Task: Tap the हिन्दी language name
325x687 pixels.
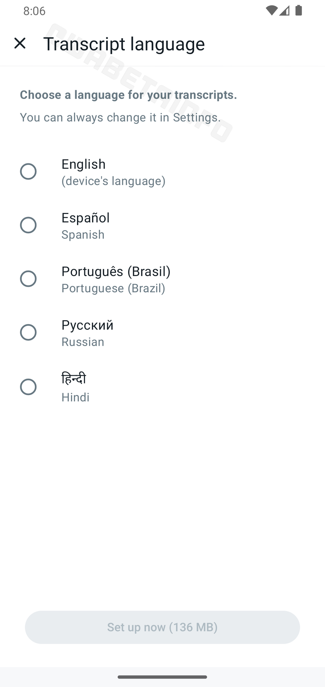Action: point(74,378)
